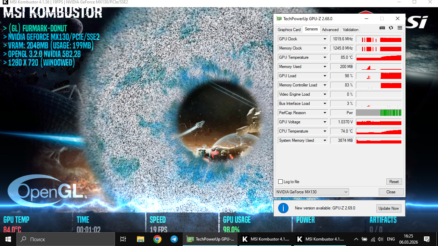438x246 pixels.
Task: Click the GPU Temperature value 85.0 °C
Action: pyautogui.click(x=342, y=57)
